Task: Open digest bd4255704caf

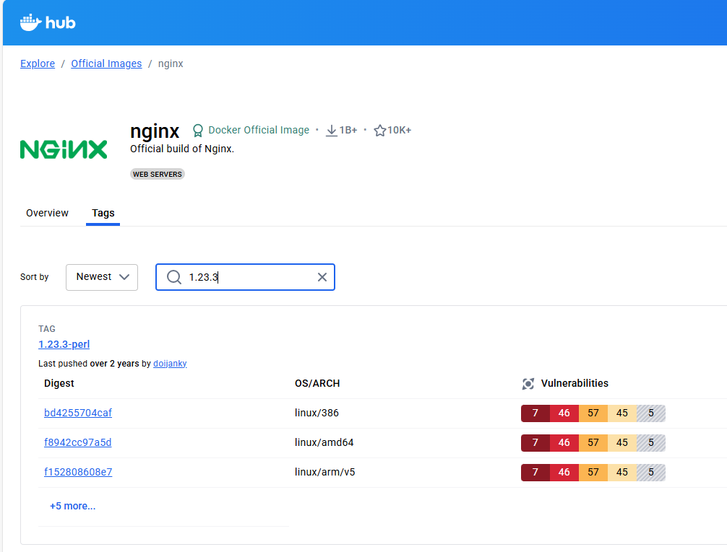Action: pyautogui.click(x=78, y=413)
